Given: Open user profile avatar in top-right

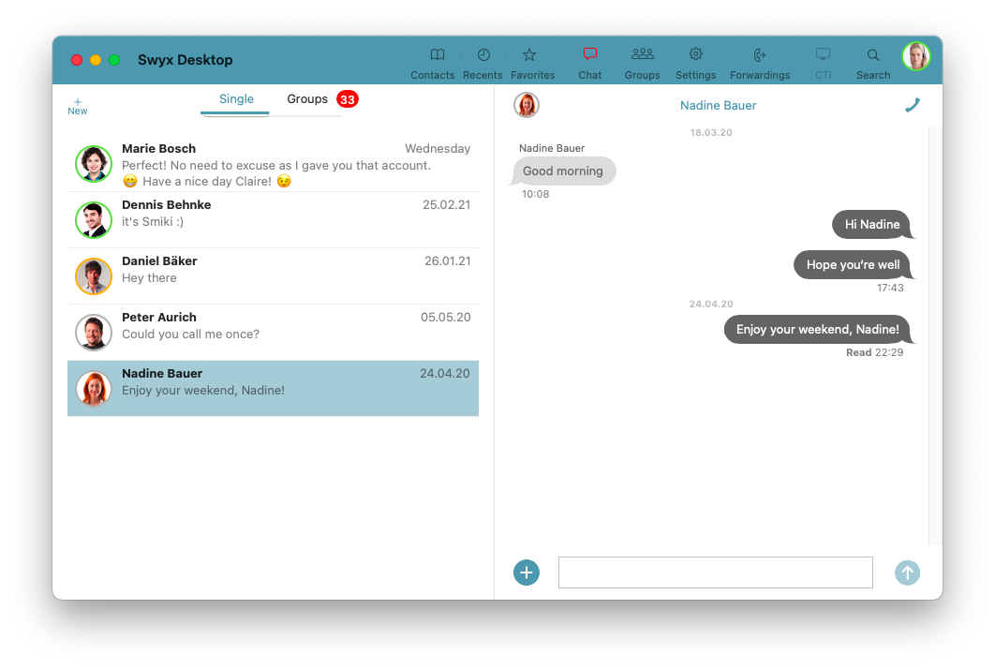Looking at the screenshot, I should coord(915,56).
